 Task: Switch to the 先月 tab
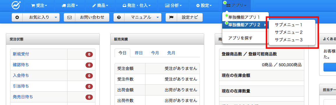(171, 53)
